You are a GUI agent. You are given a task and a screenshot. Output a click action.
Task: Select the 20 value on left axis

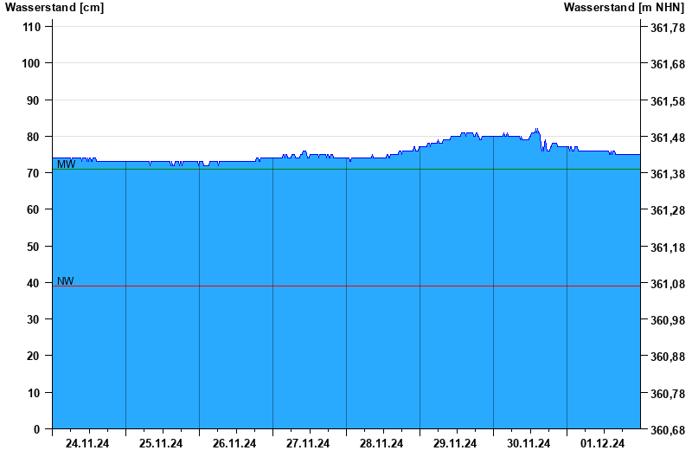pos(34,356)
